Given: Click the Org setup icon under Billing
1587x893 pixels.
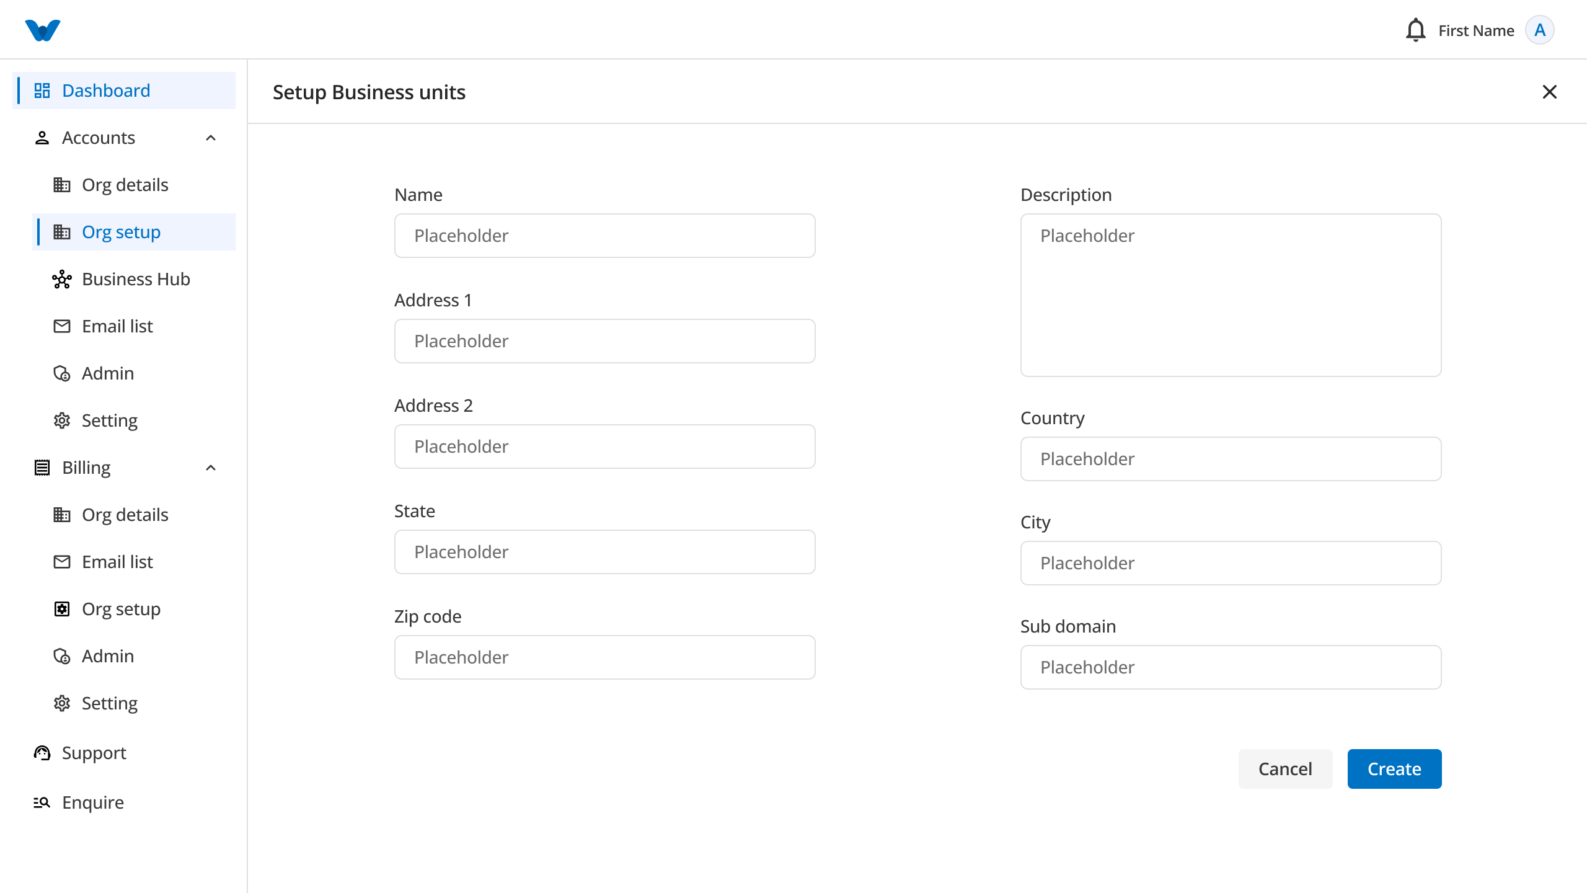Looking at the screenshot, I should click(62, 609).
